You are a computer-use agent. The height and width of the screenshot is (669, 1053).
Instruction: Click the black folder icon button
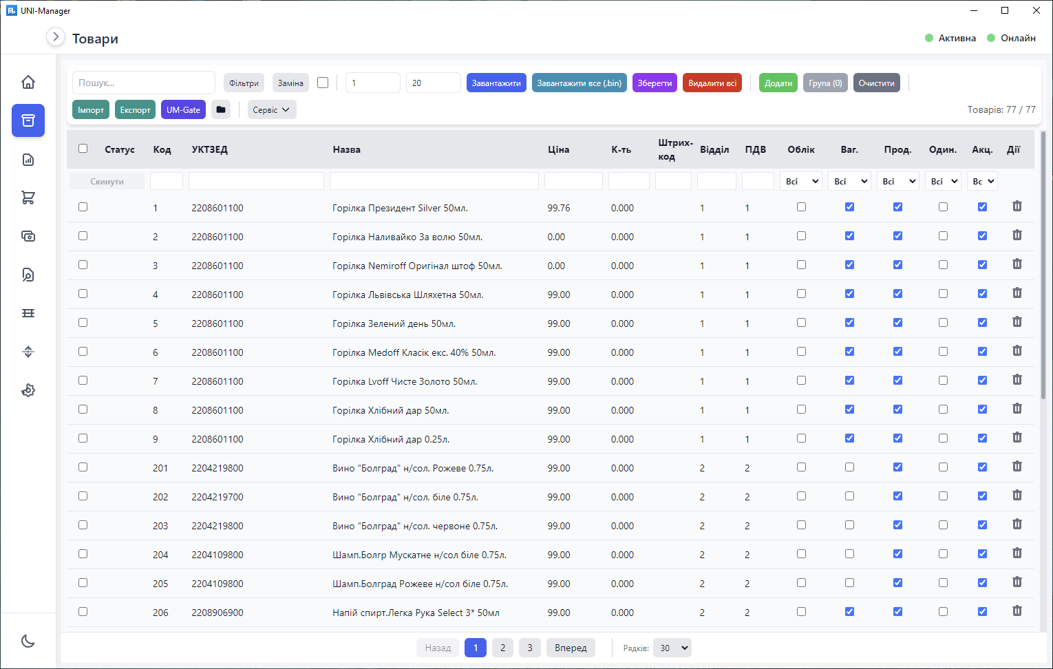(221, 109)
